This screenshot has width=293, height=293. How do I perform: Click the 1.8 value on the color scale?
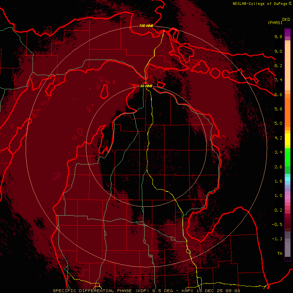click(278, 181)
